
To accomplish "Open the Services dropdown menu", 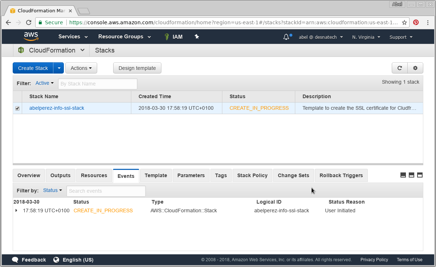I will [73, 37].
